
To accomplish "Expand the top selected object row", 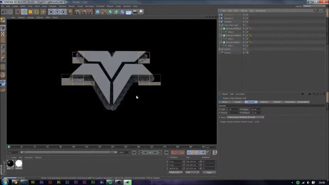I will [x=220, y=15].
